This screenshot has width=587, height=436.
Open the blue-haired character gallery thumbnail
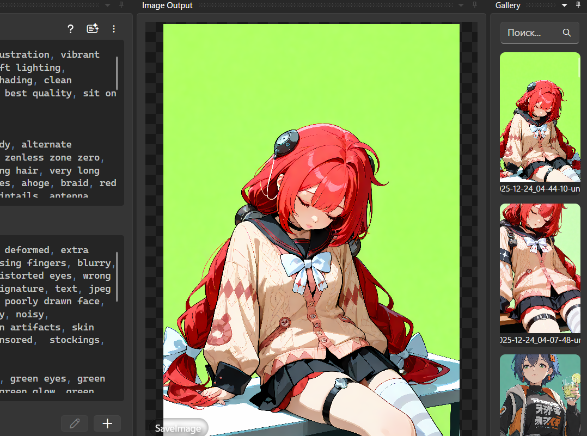[540, 395]
